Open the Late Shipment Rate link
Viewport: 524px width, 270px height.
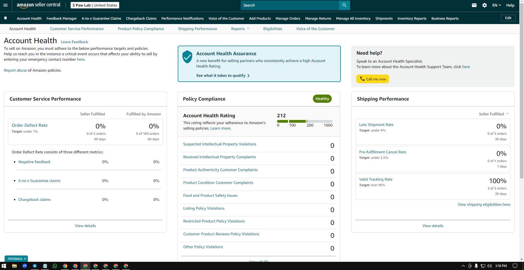coord(376,125)
